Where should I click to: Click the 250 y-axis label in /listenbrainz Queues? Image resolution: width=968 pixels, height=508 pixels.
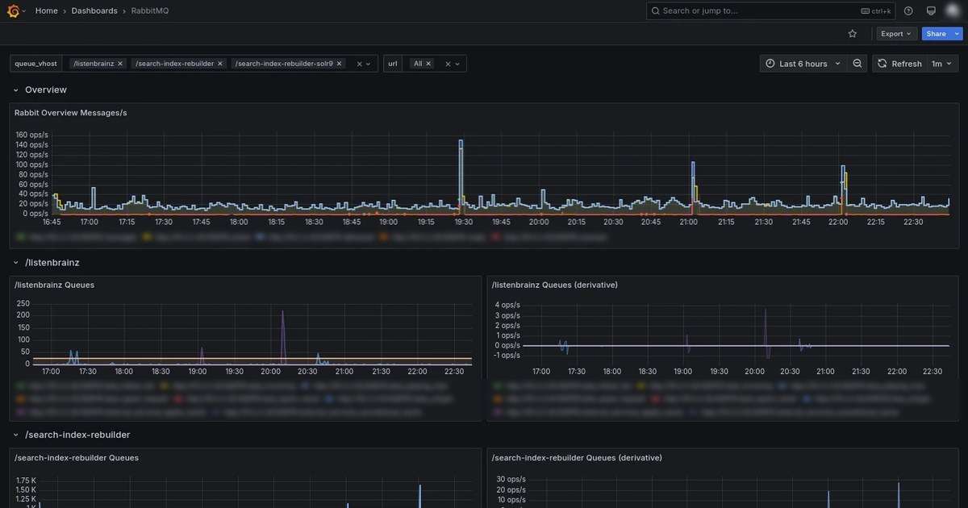pyautogui.click(x=23, y=302)
